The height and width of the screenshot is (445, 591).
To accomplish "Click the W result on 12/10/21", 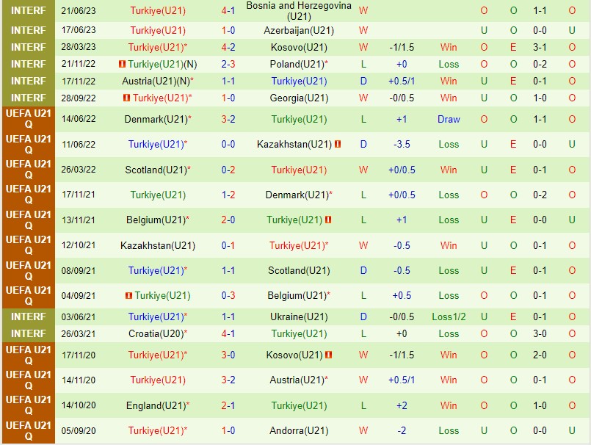I will tap(363, 245).
